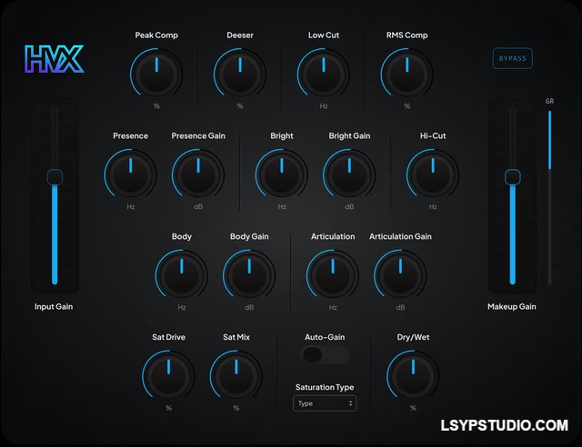Click the Sat Drive knob

point(168,376)
